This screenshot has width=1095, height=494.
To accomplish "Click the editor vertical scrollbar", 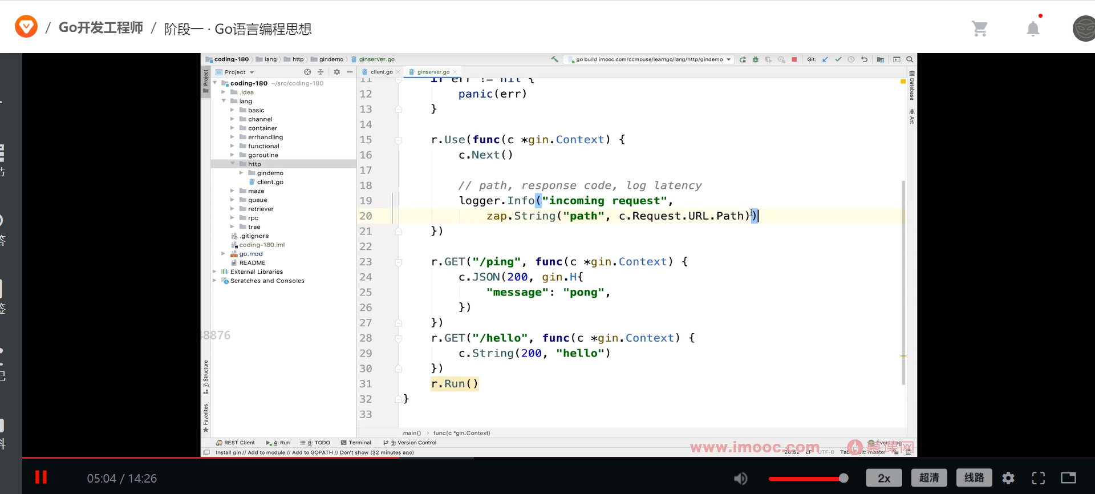I will coord(903,282).
